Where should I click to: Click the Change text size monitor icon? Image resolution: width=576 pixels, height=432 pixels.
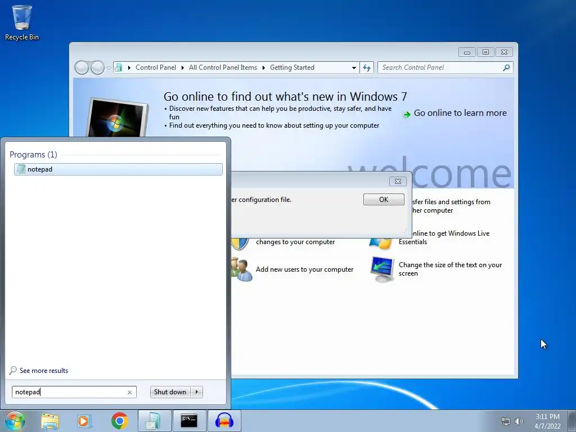tap(382, 269)
